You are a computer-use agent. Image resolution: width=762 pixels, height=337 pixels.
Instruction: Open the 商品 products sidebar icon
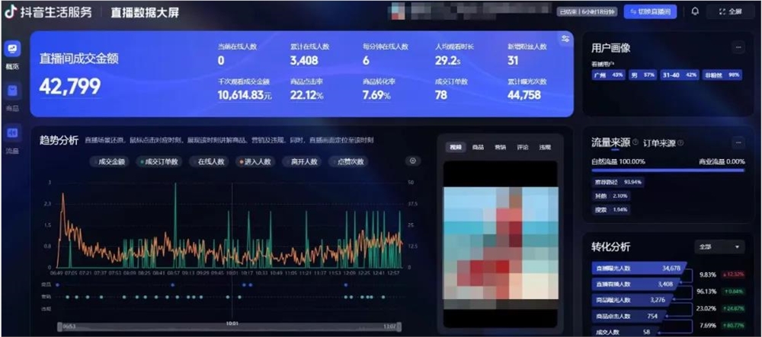click(x=13, y=91)
